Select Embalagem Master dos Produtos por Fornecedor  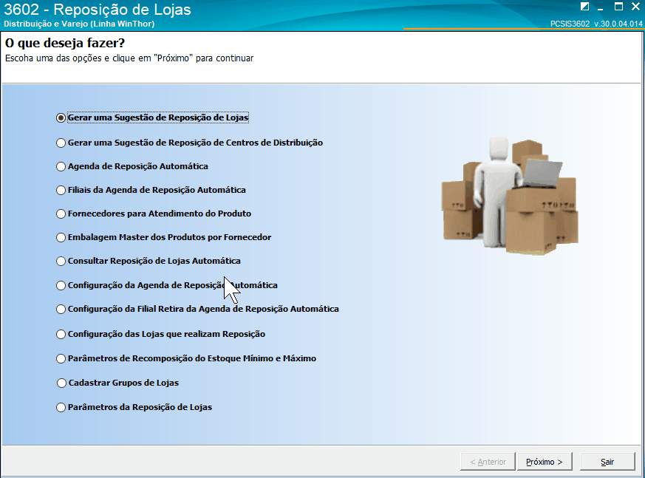click(x=164, y=237)
